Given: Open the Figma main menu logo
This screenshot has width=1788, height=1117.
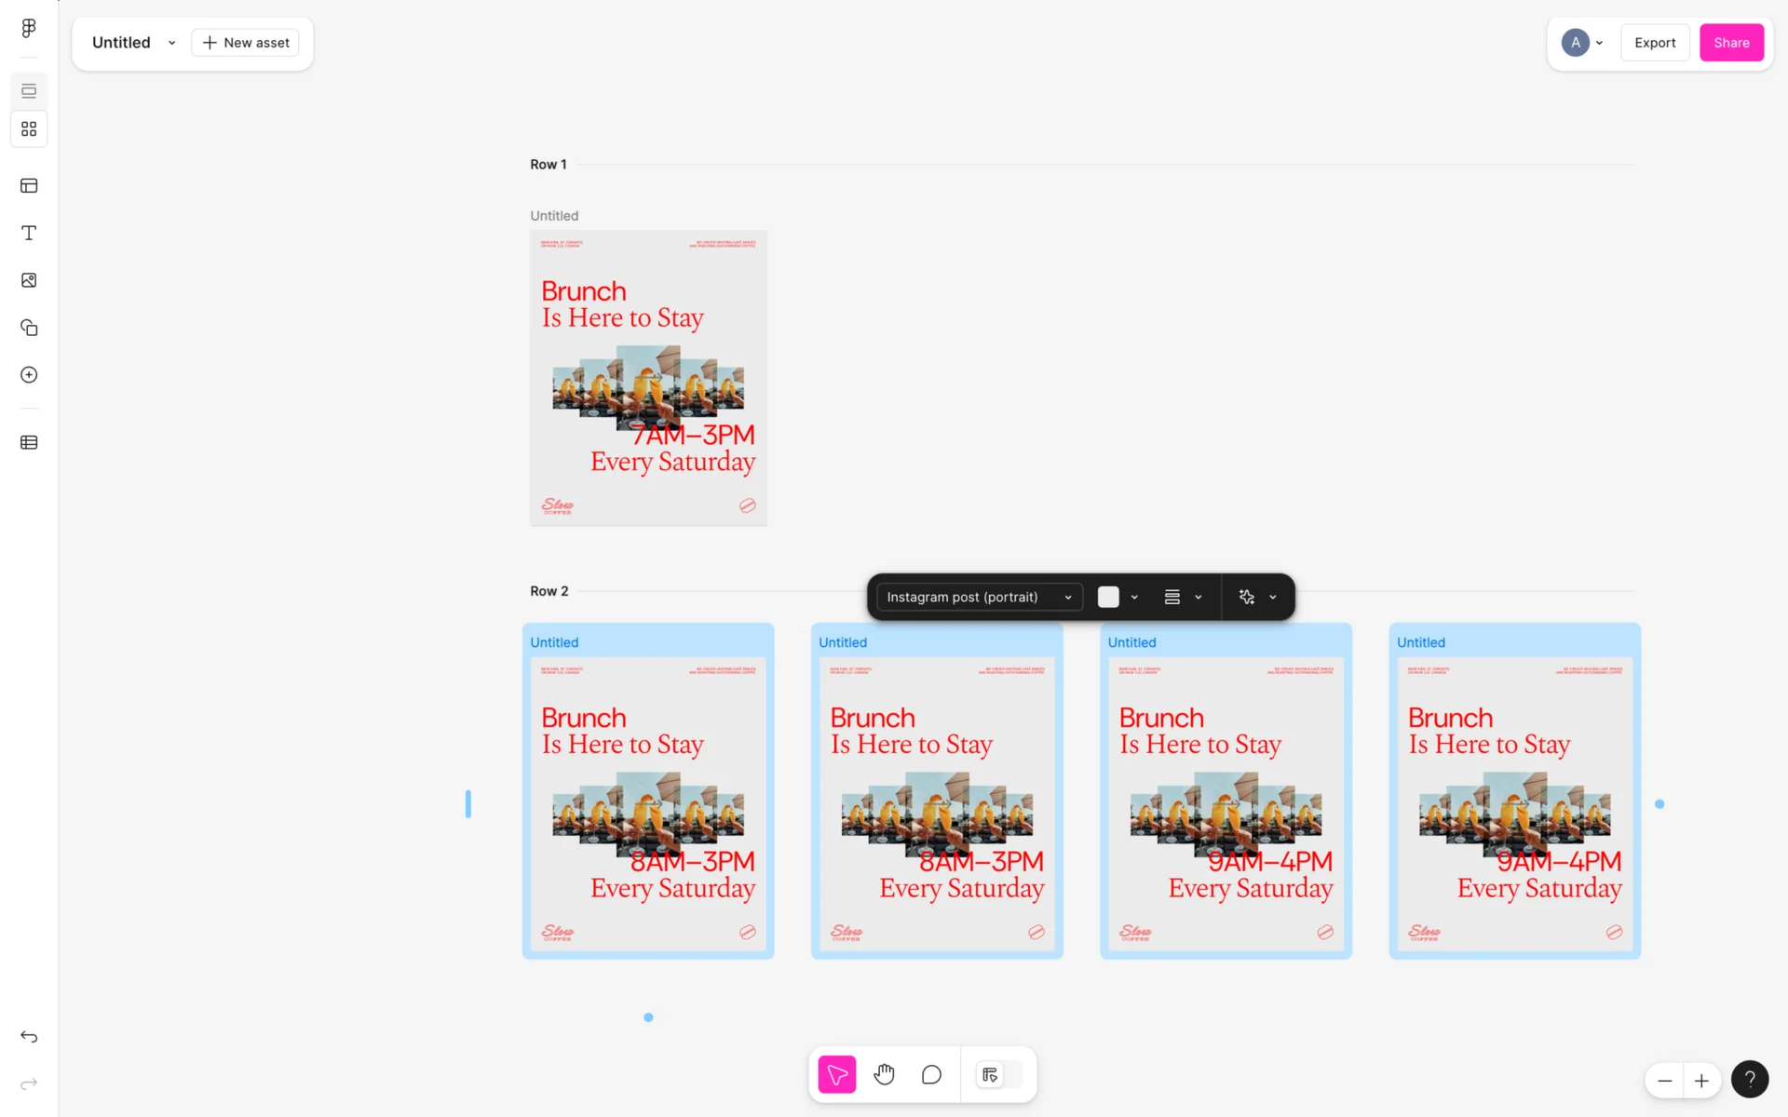Looking at the screenshot, I should point(29,28).
